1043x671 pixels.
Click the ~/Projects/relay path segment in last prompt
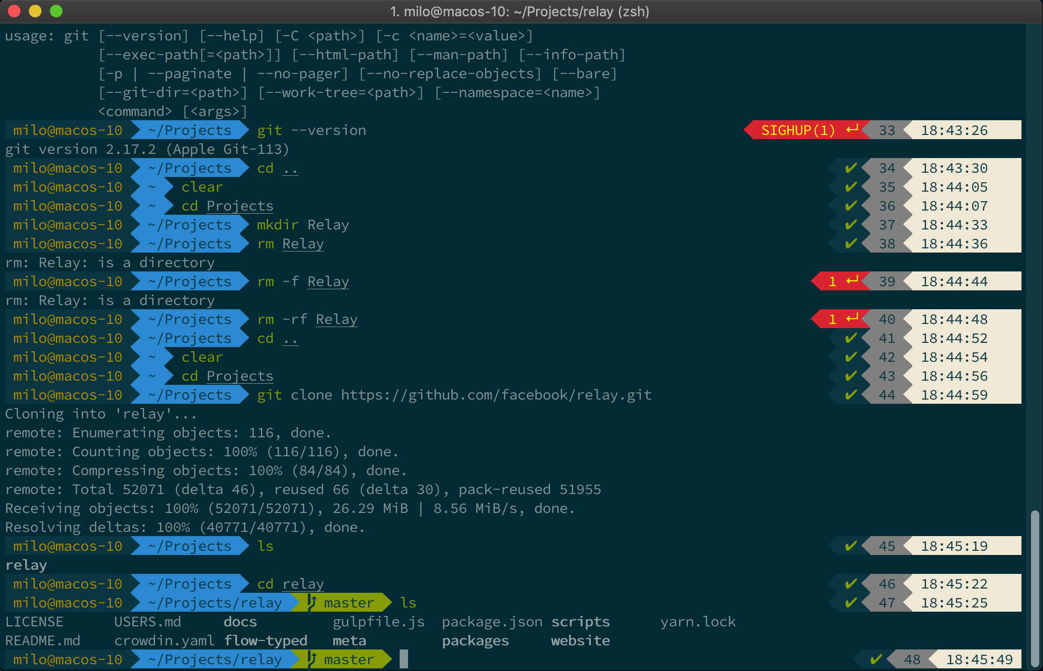214,659
